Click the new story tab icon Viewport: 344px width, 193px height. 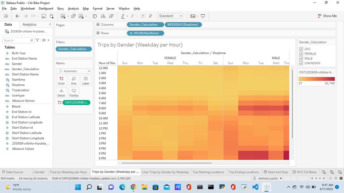340,172
